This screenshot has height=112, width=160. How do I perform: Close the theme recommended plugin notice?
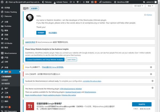(x=153, y=88)
